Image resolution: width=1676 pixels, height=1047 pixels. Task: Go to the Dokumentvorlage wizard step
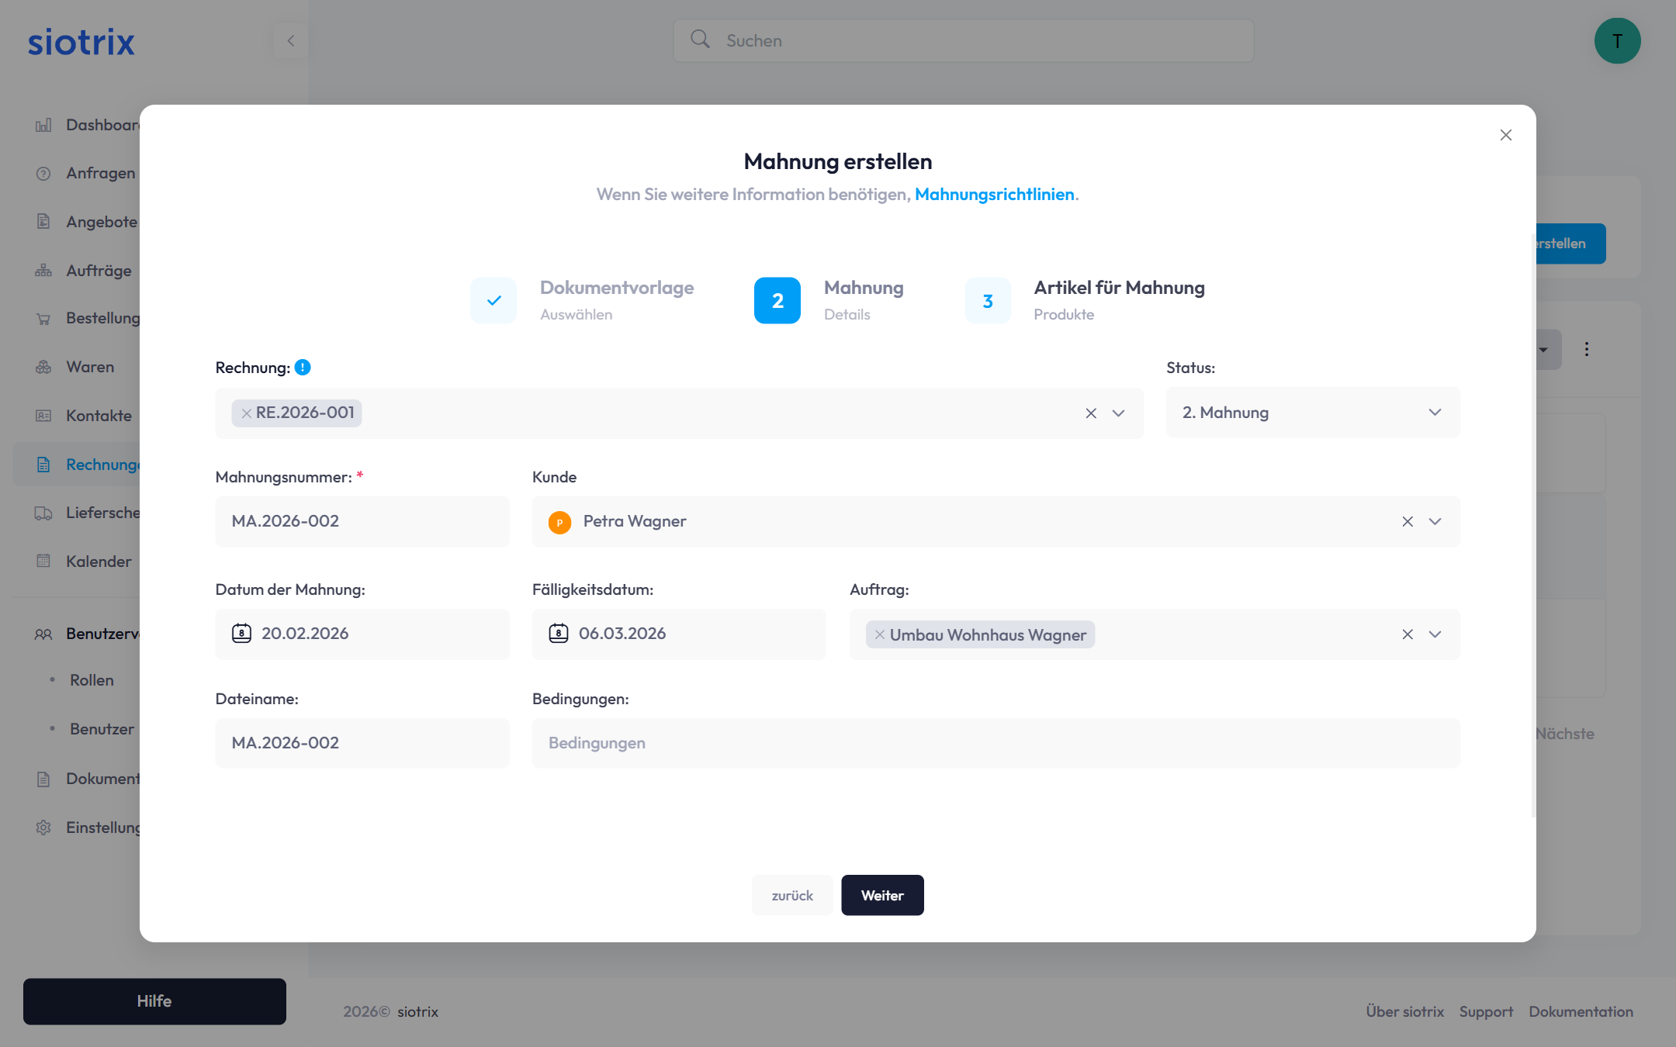point(493,300)
